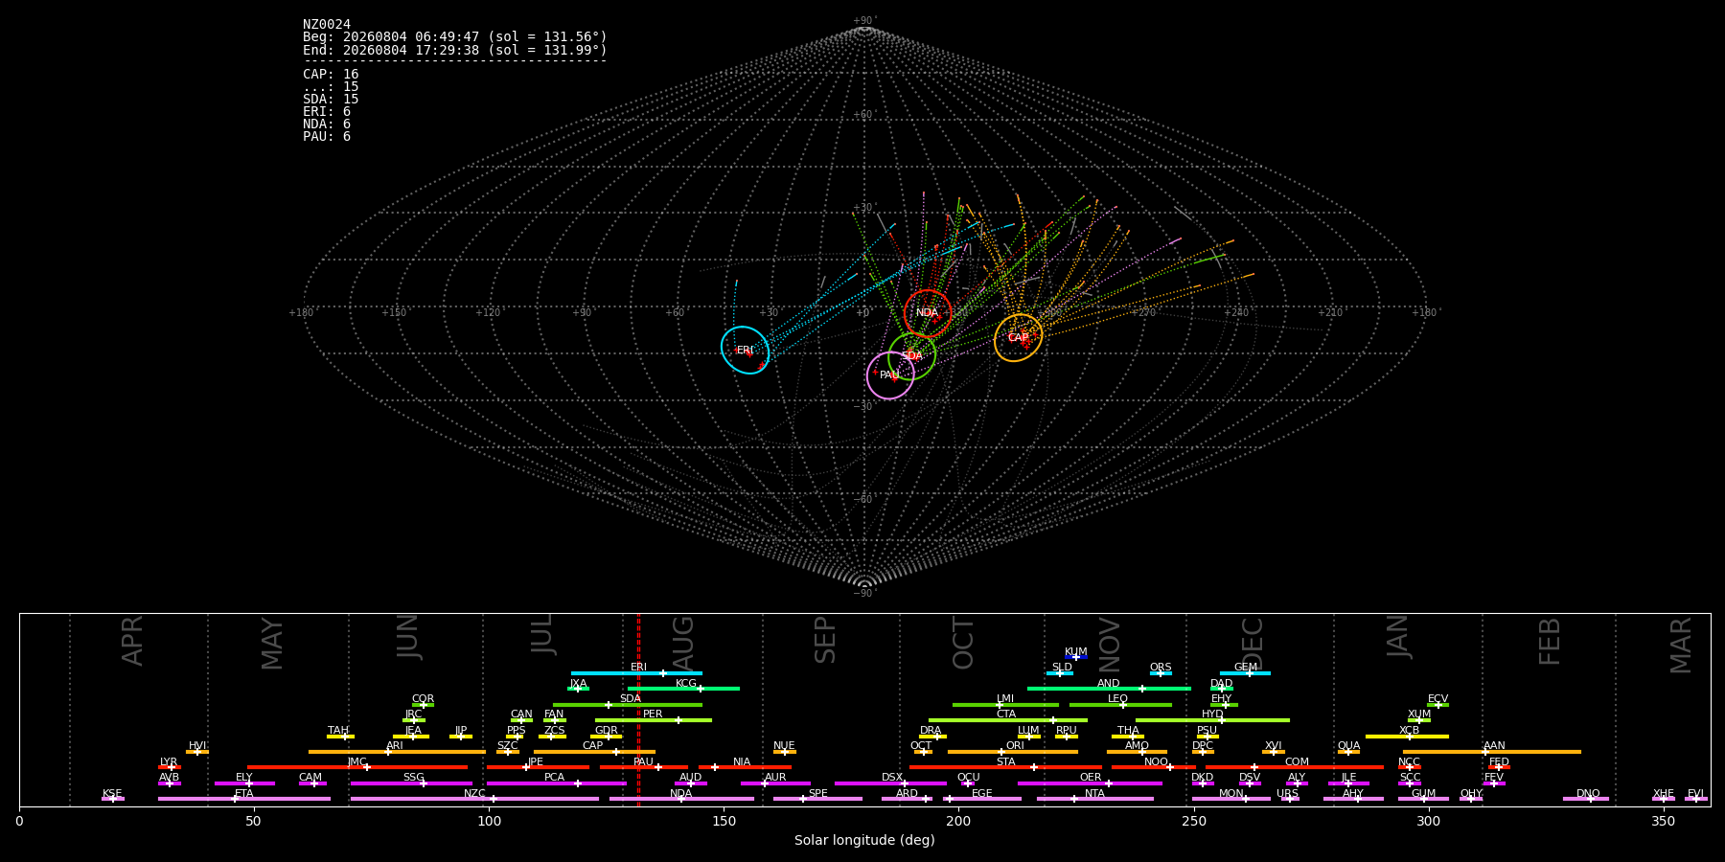Click the +90 north pole label
1725x862 pixels.
(864, 20)
